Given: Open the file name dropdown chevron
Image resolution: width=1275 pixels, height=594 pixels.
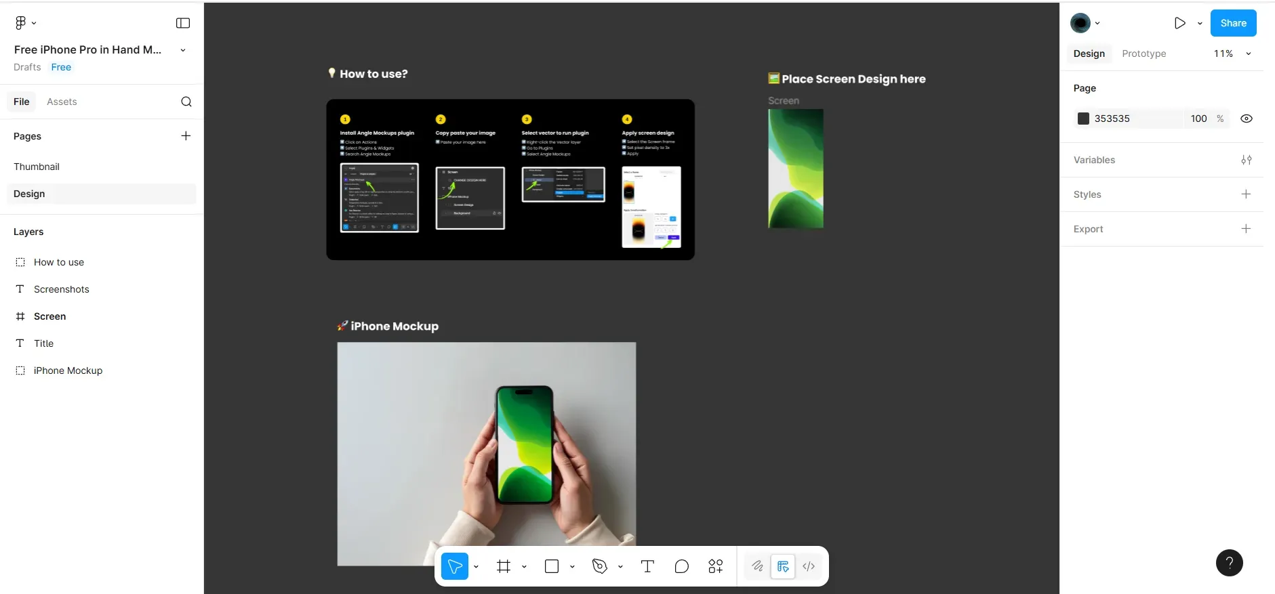Looking at the screenshot, I should (x=183, y=50).
